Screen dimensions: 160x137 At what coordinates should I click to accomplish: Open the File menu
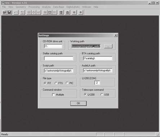click(4, 7)
